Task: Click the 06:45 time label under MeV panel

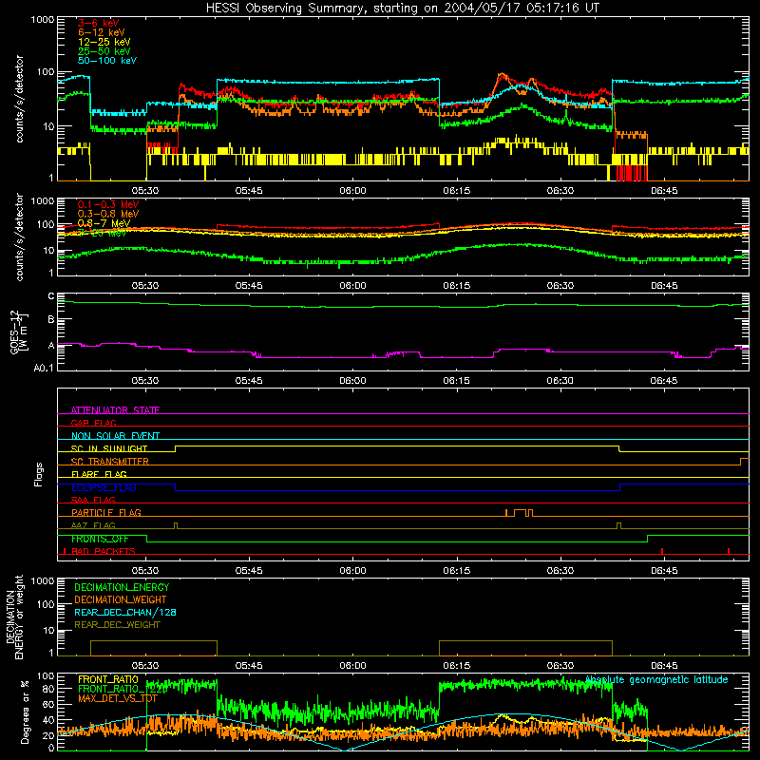Action: pos(664,286)
